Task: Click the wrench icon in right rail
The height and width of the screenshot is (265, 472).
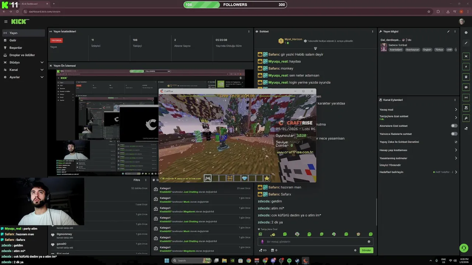Action: tap(466, 118)
